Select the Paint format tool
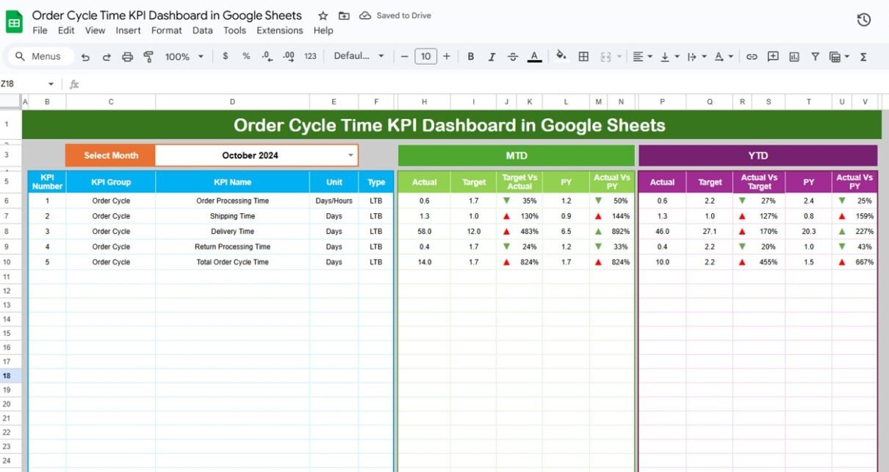 tap(148, 57)
